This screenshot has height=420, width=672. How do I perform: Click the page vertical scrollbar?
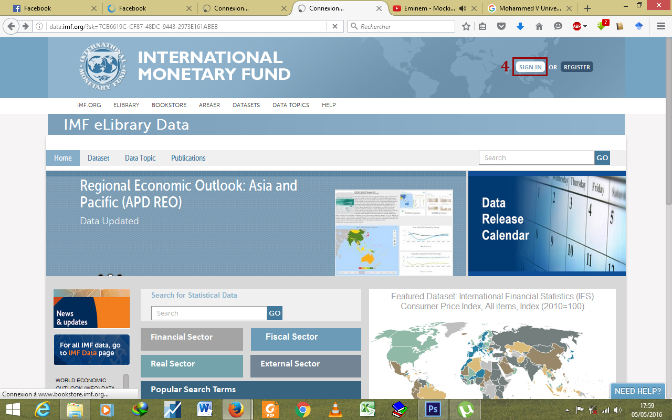[668, 121]
